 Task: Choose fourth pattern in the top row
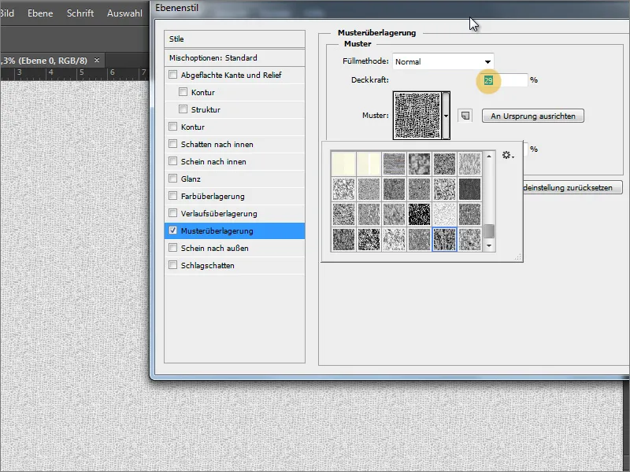[419, 164]
